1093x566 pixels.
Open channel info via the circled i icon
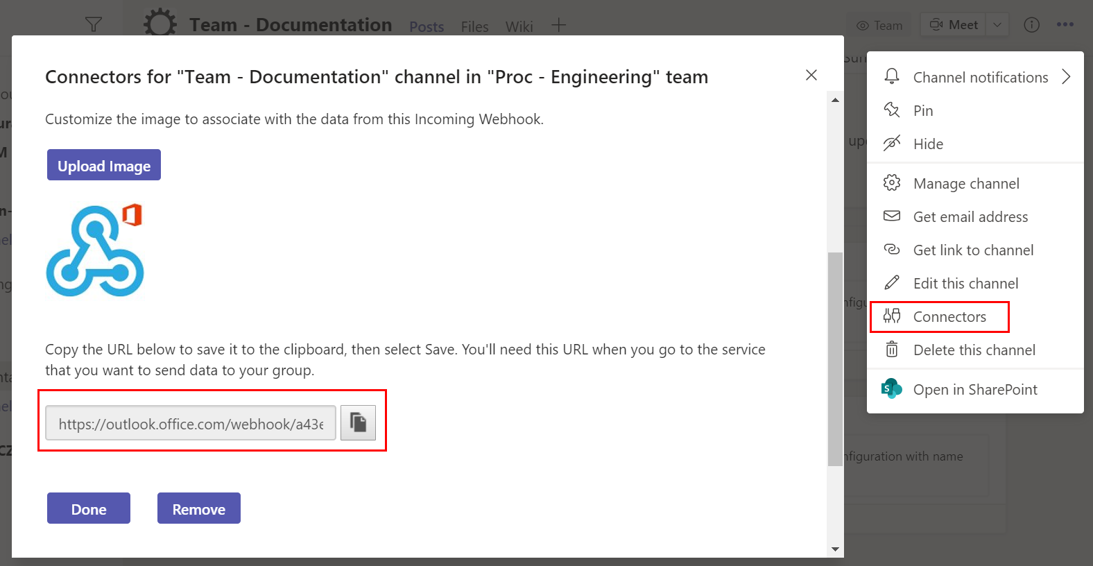point(1032,25)
